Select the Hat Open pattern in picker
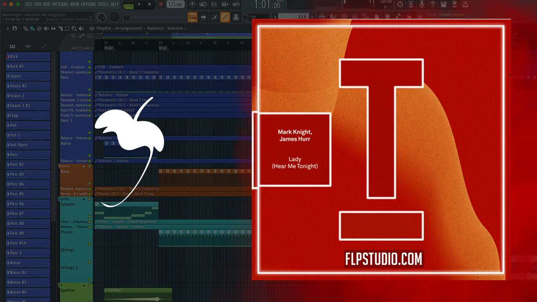This screenshot has height=302, width=537. click(28, 145)
